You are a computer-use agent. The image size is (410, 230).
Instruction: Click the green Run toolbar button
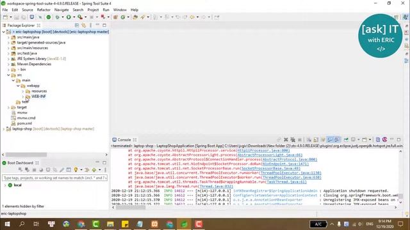pos(69,17)
